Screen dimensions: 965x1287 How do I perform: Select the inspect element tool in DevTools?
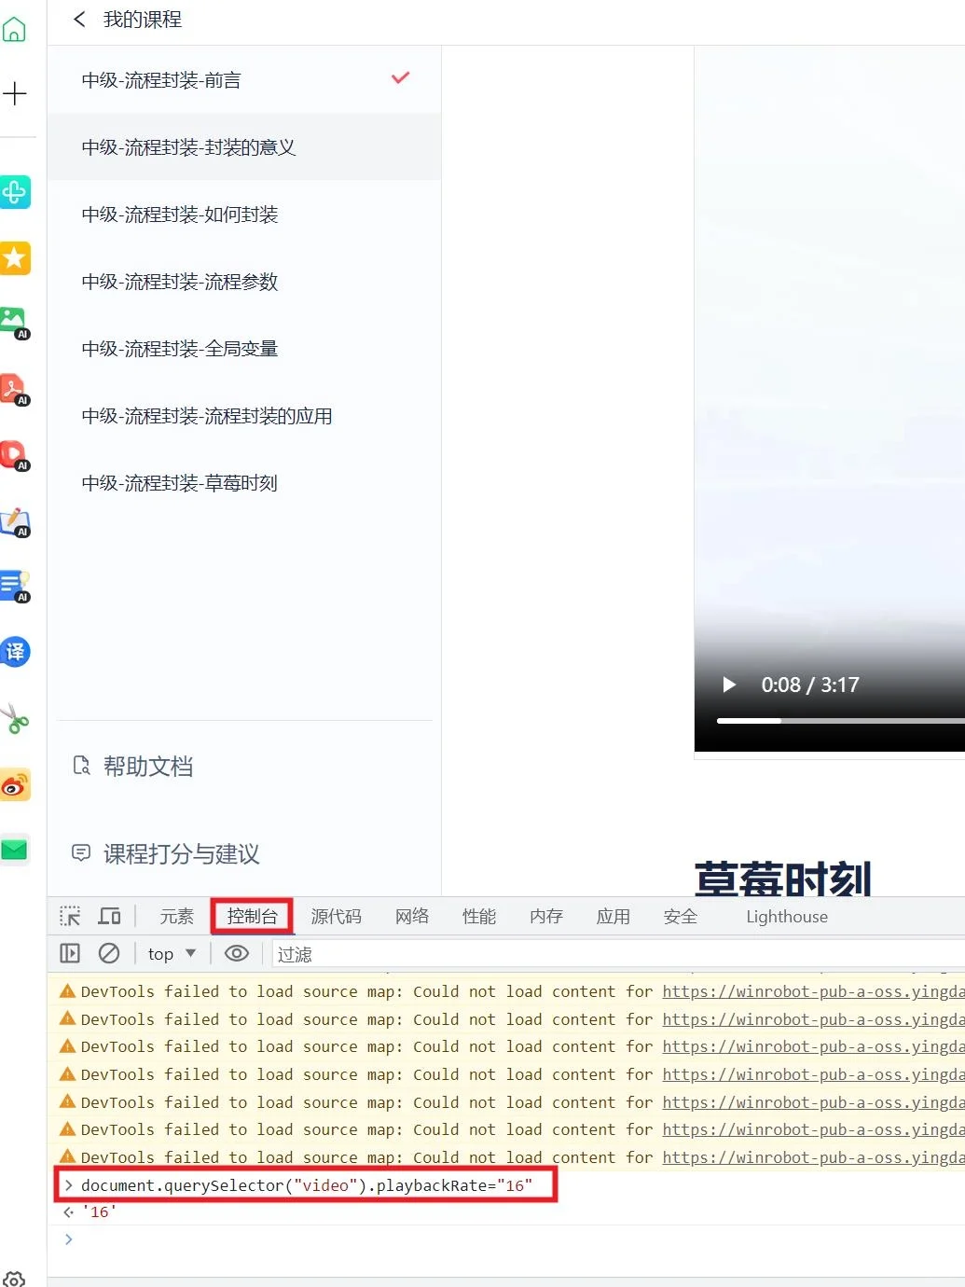[69, 916]
